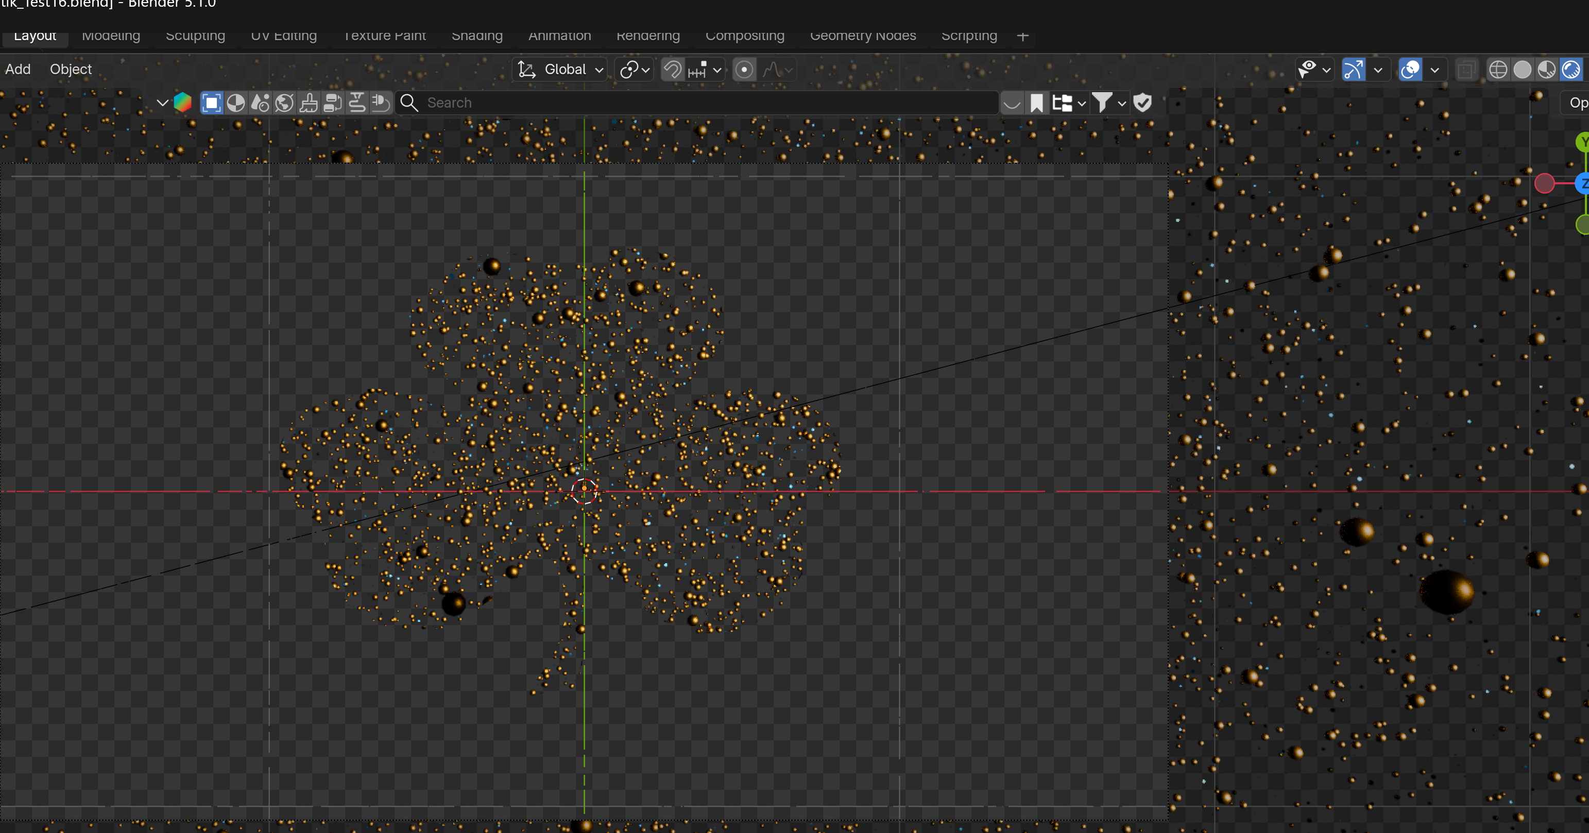This screenshot has height=833, width=1589.
Task: Click the transform pivot point icon
Action: [629, 70]
